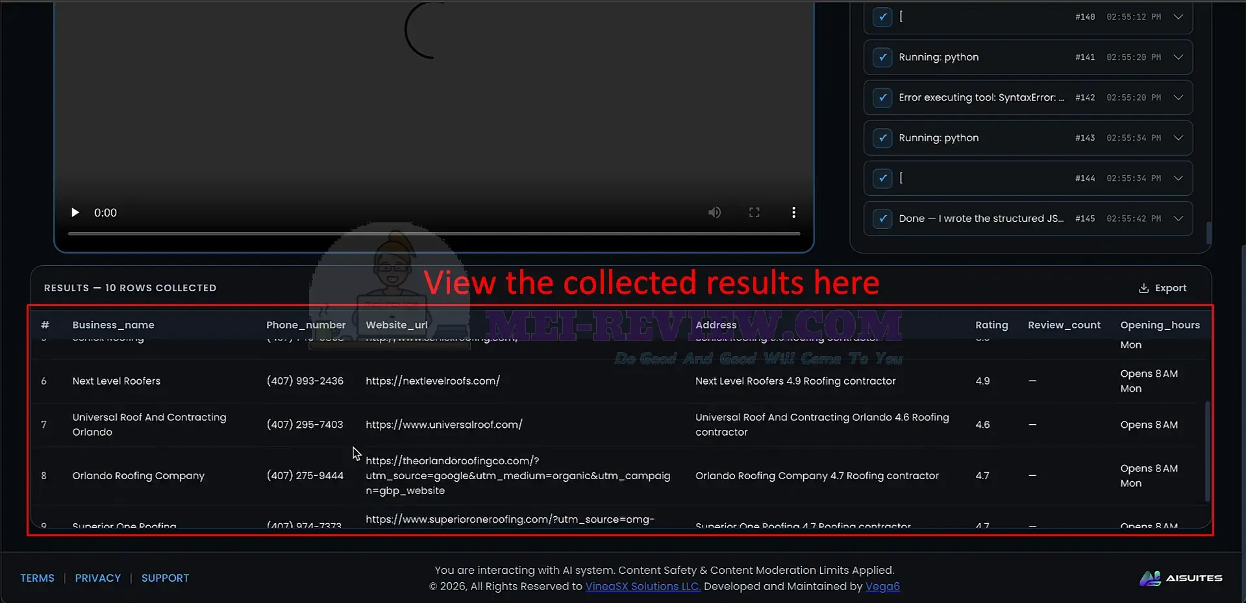Click the results table vertical scrollbar
1246x603 pixels.
point(1207,451)
